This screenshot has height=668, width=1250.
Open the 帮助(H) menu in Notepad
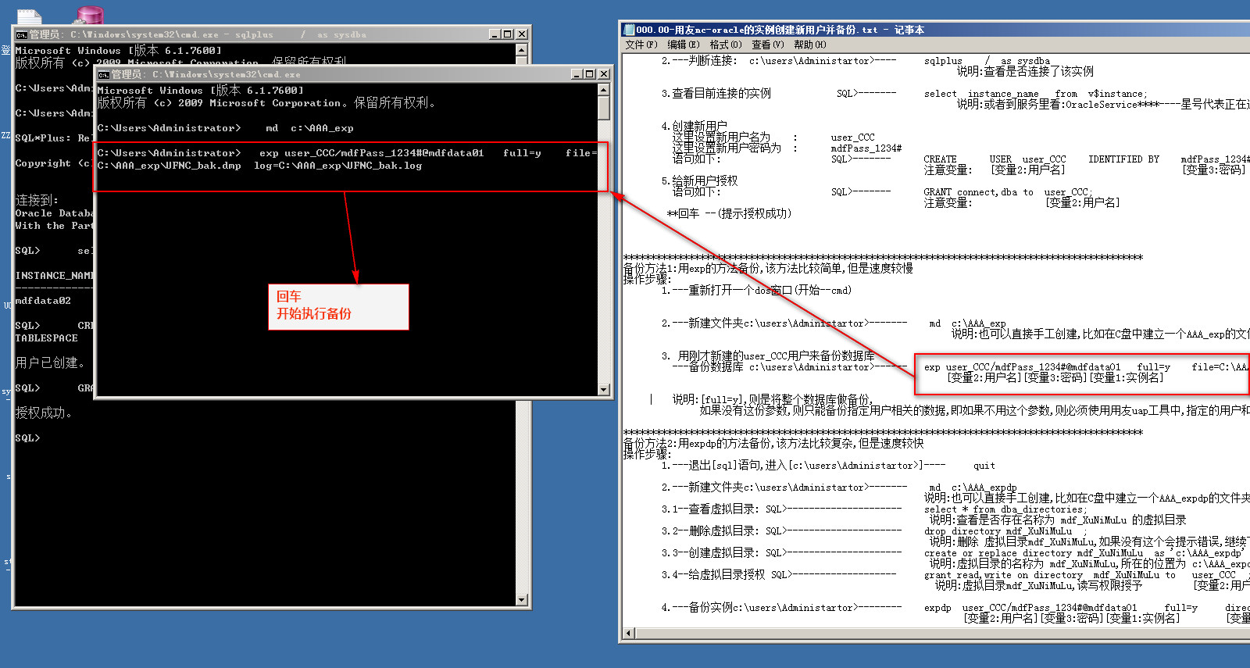pos(809,45)
